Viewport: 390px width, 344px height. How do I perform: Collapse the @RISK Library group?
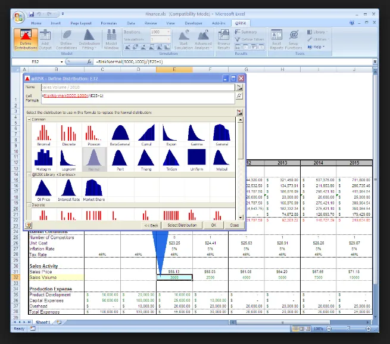(x=29, y=175)
